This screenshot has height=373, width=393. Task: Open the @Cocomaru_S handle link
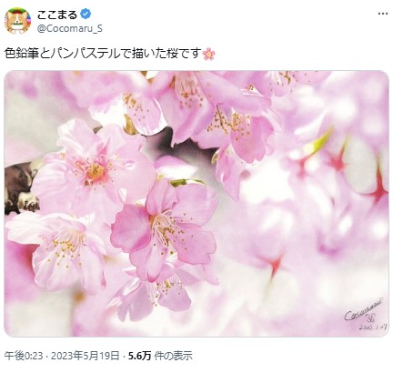(70, 29)
